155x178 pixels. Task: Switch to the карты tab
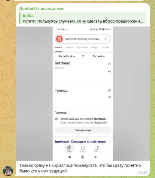(105, 47)
